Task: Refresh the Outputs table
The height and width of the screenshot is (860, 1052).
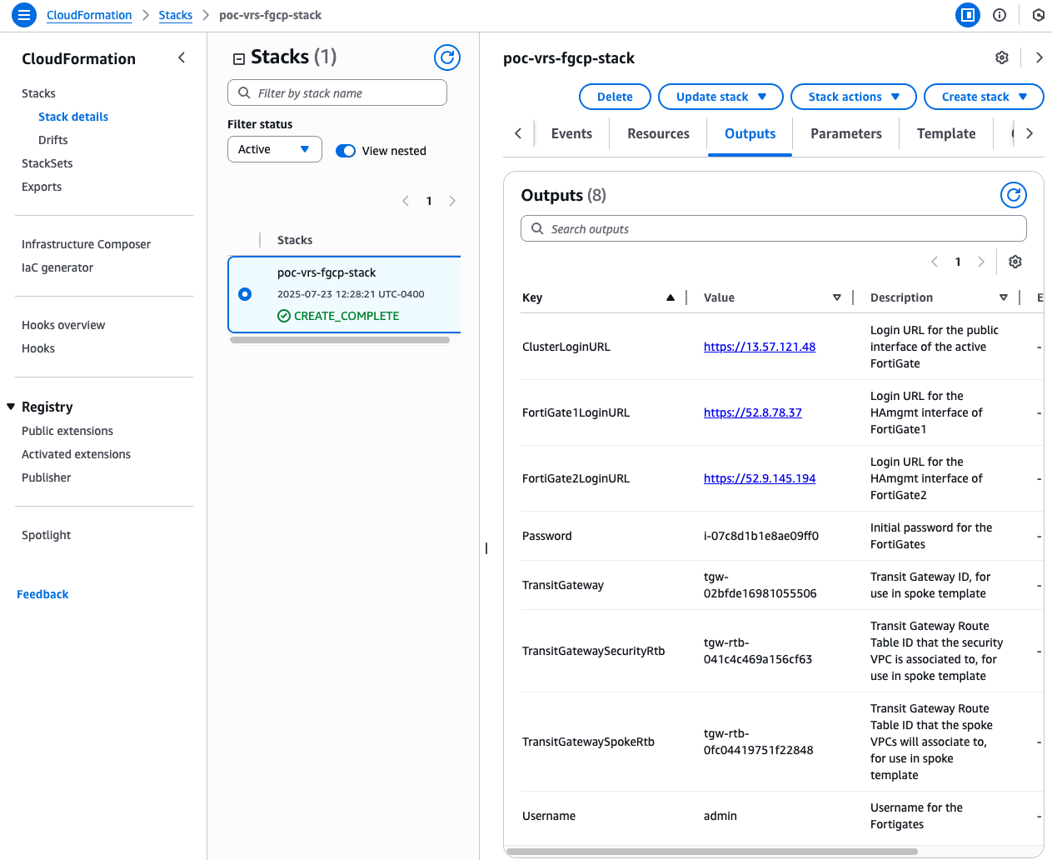Action: click(x=1014, y=195)
